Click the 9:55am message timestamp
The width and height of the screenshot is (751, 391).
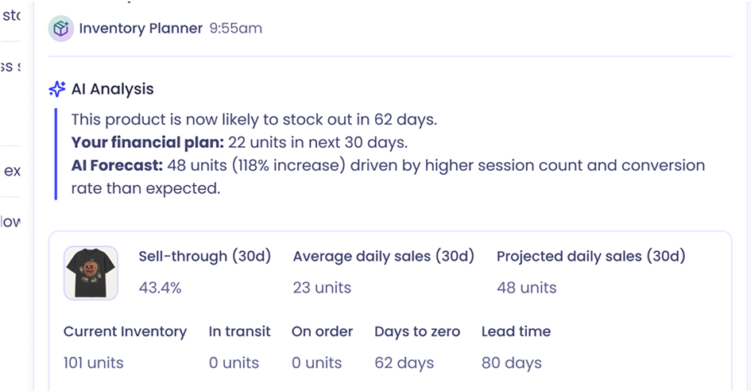click(x=236, y=29)
